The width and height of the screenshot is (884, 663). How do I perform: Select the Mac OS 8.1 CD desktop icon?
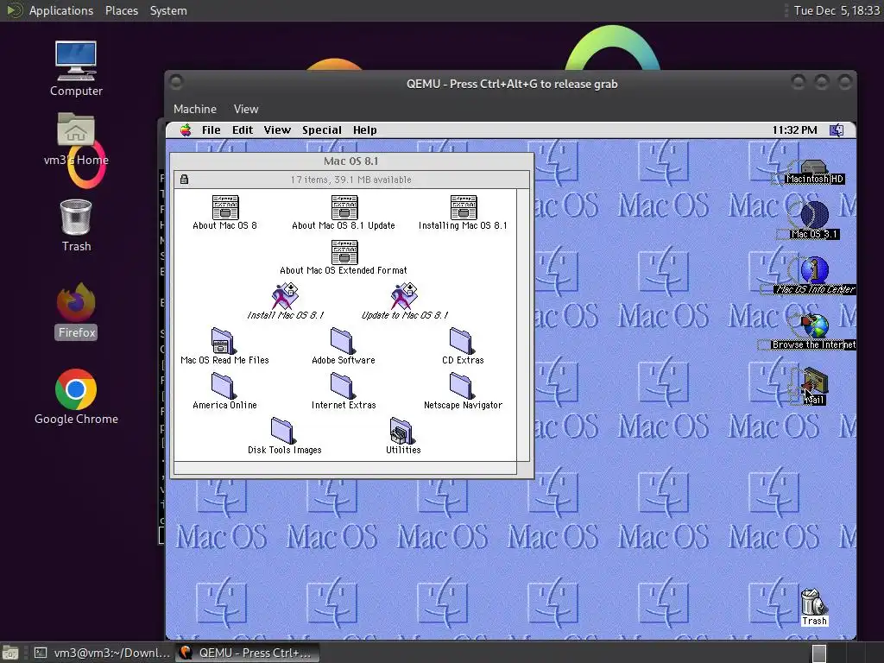[814, 215]
